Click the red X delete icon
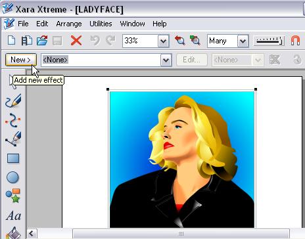 (76, 41)
